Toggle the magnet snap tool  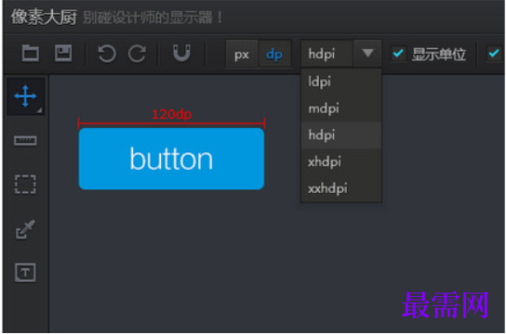pyautogui.click(x=181, y=54)
